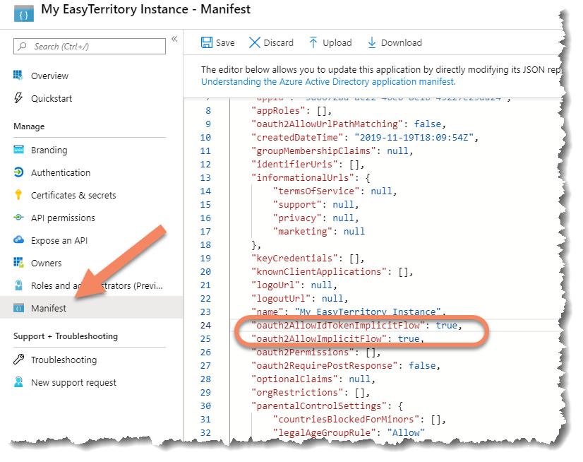Click the "logoUrl" line in editor
This screenshot has width=583, height=462.
pos(294,285)
